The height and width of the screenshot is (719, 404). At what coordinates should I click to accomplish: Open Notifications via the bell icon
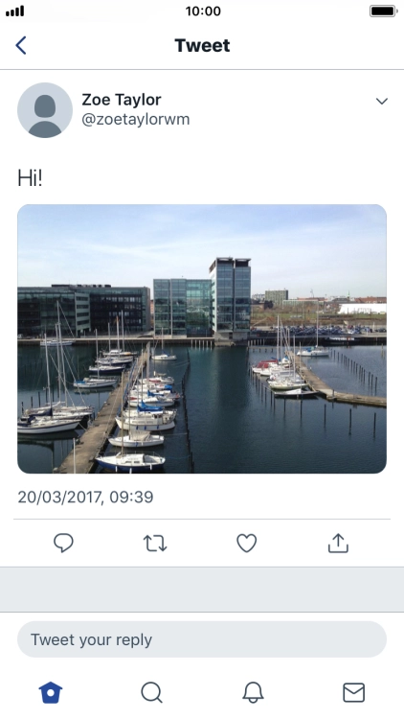(253, 692)
